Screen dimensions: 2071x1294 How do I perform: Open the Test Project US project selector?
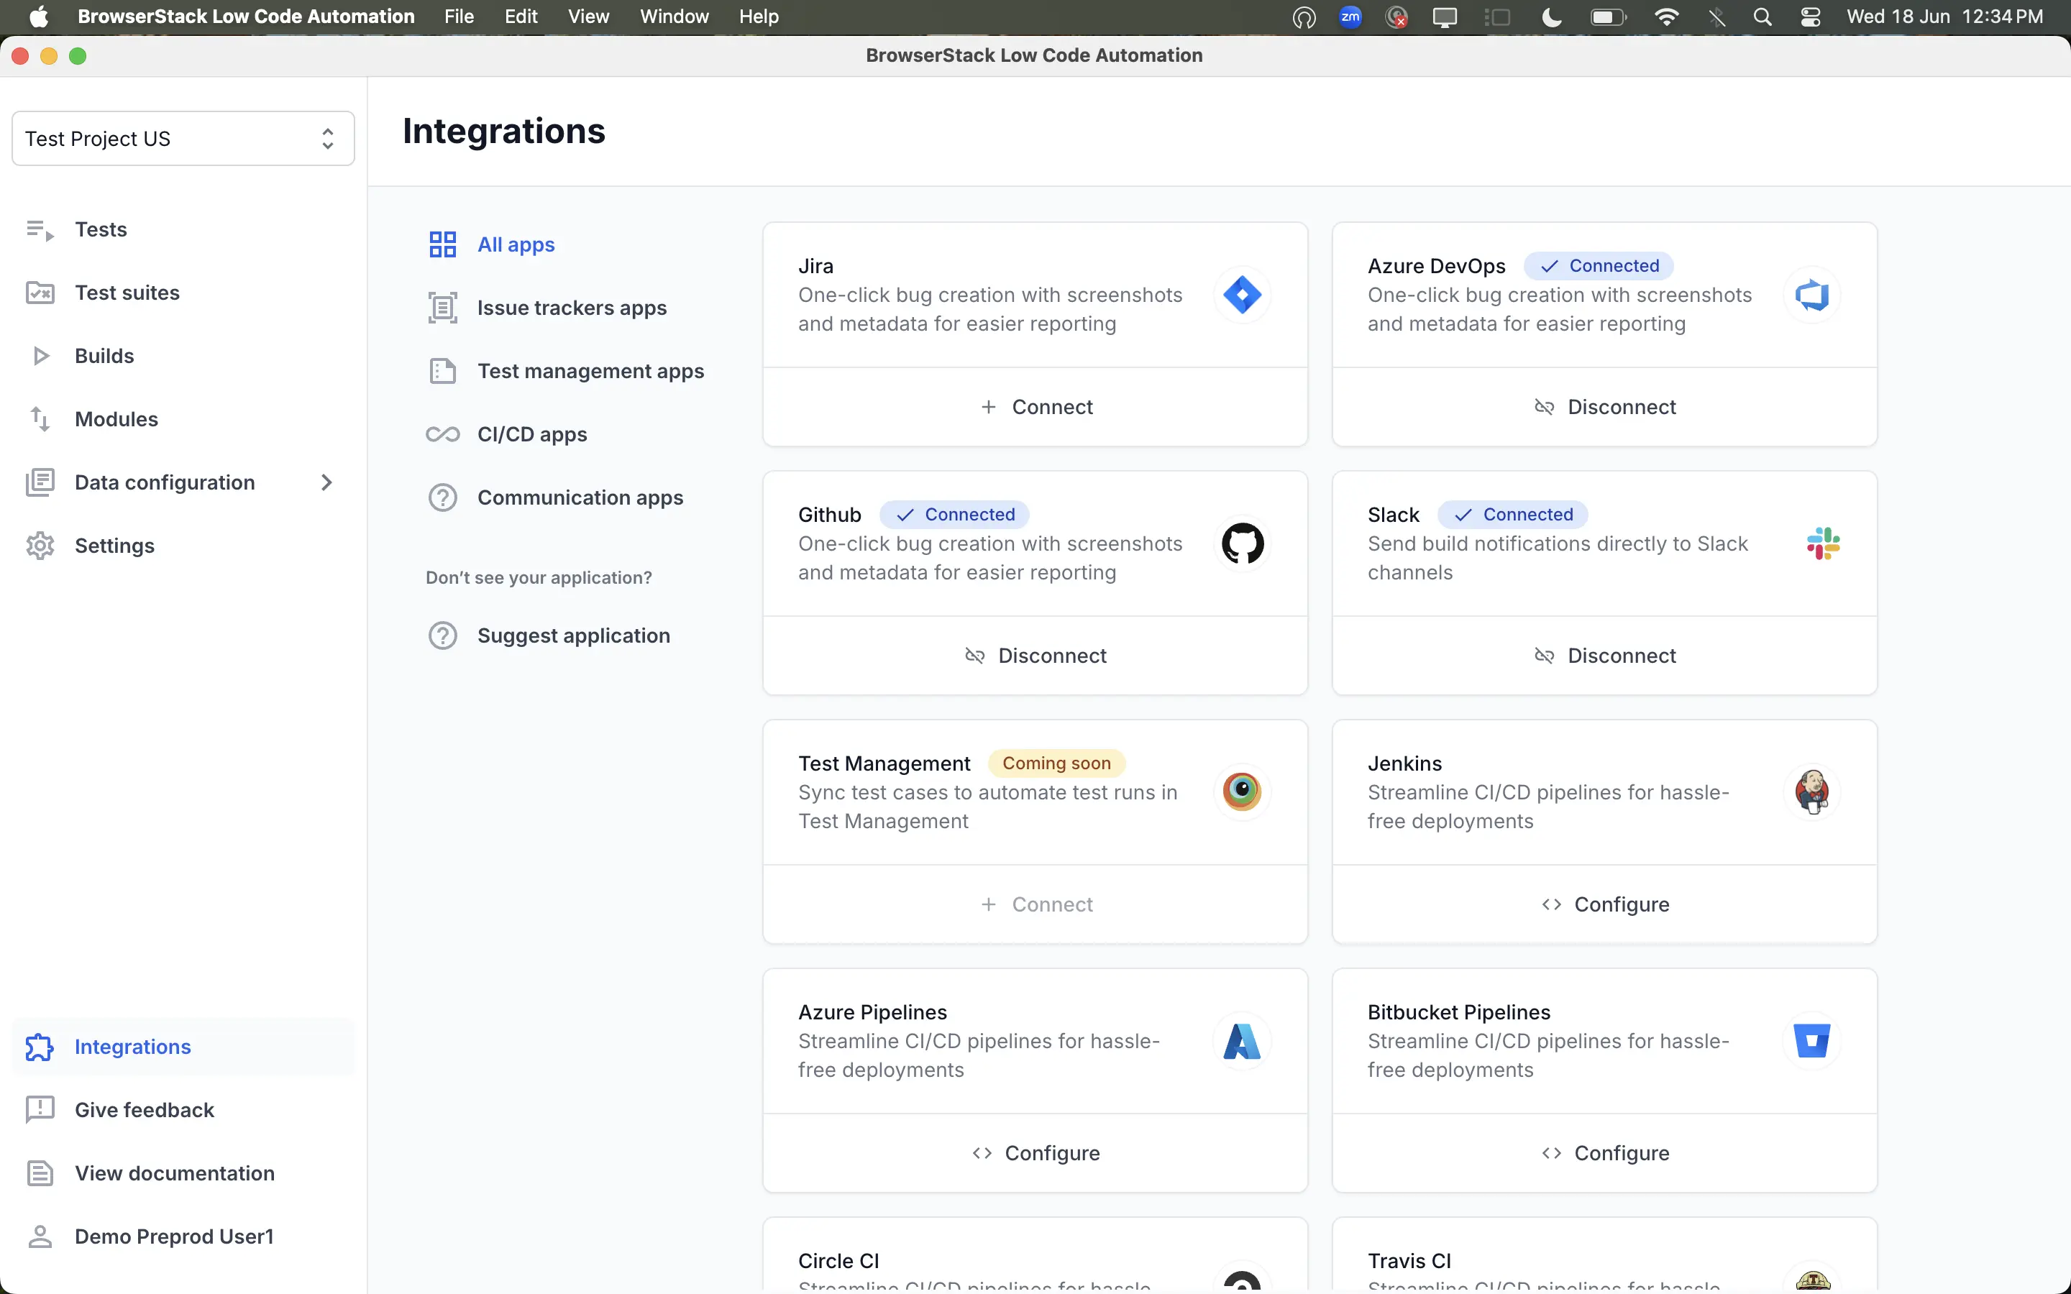183,139
